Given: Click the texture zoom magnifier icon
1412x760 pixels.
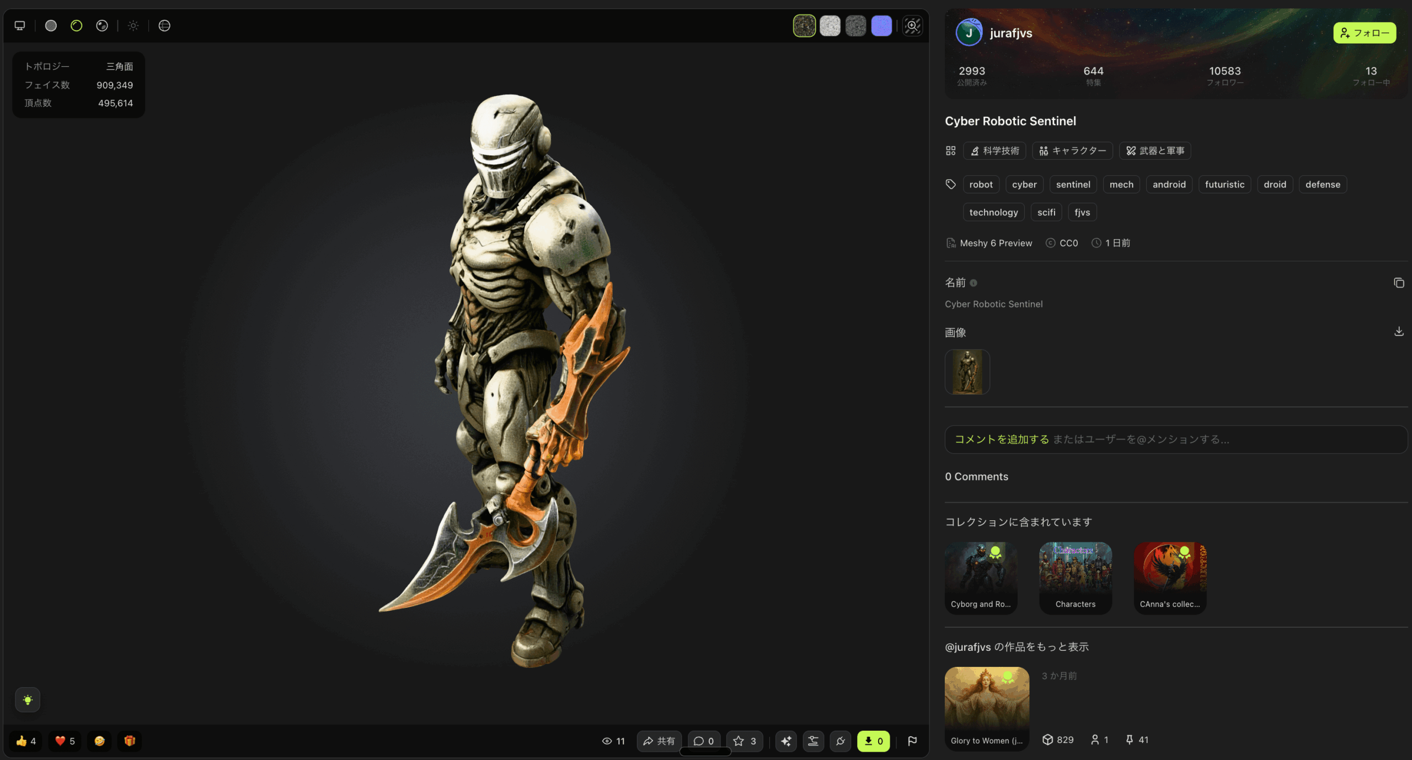Looking at the screenshot, I should pos(912,26).
